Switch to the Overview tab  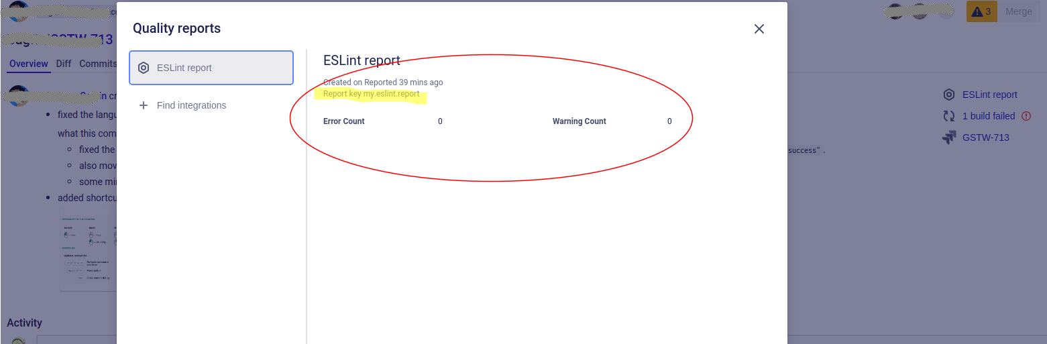pos(29,64)
